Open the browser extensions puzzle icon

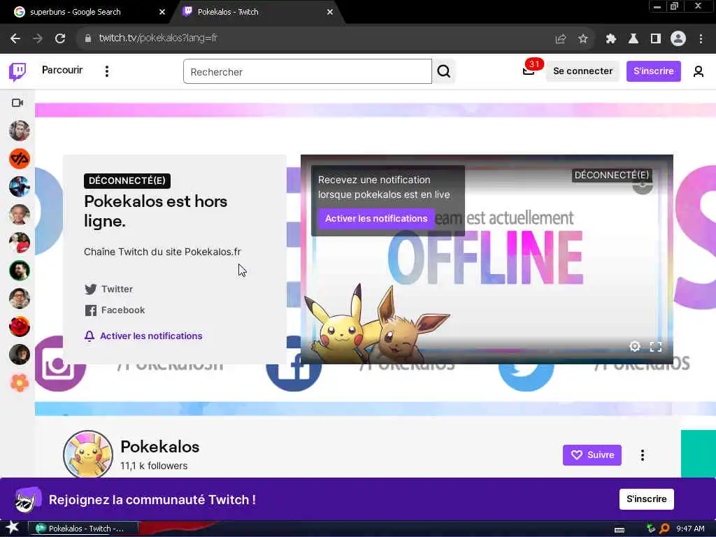(610, 39)
